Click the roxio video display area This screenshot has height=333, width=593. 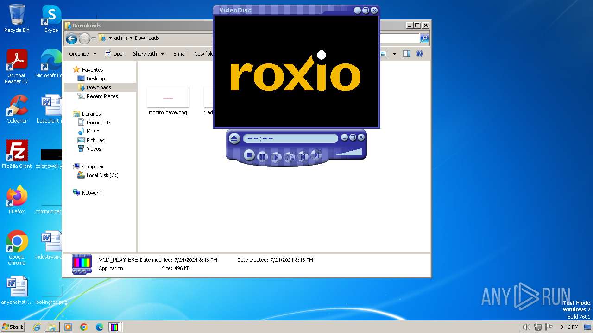[x=296, y=71]
